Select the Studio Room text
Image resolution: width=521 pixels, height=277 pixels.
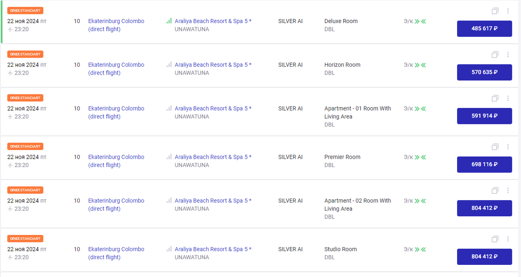[x=341, y=249]
